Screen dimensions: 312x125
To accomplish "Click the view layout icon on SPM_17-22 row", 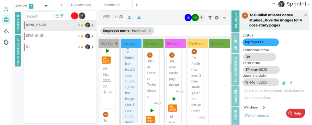I will point(79,25).
